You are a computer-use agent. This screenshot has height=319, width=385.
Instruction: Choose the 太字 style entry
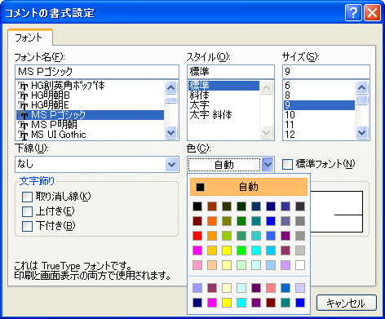point(223,105)
